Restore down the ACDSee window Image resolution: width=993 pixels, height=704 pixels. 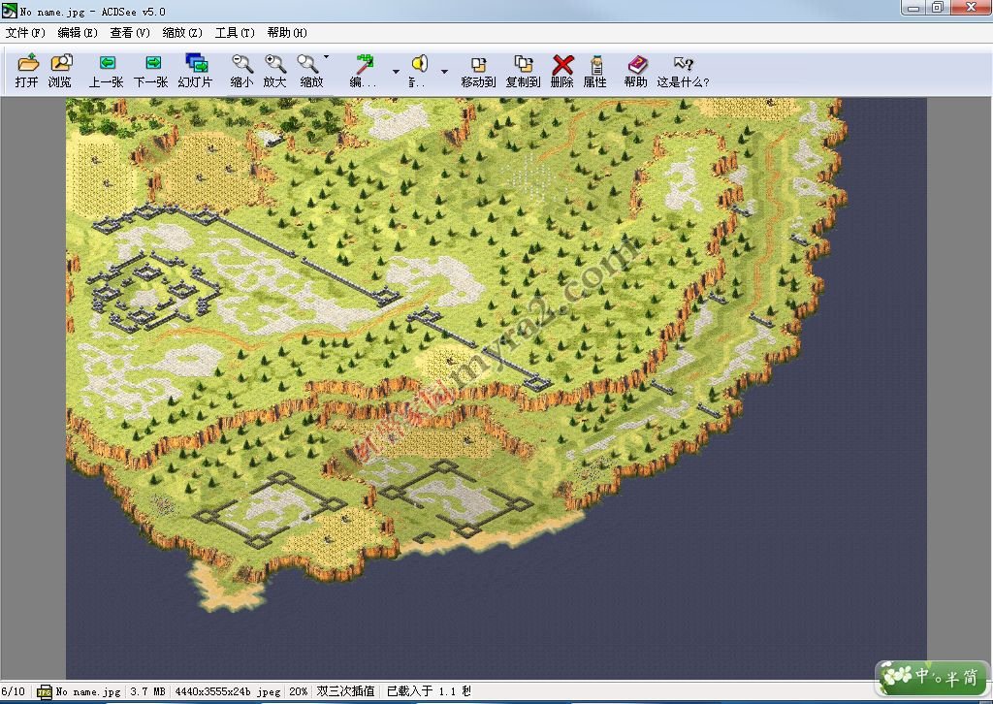click(x=938, y=8)
